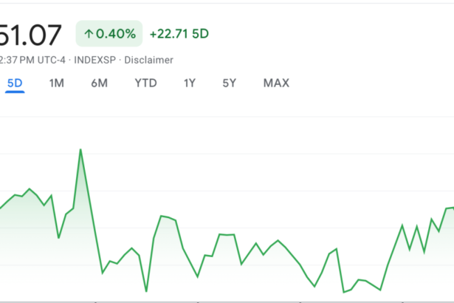Click the rightmost axis tick mark below chart
This screenshot has height=303, width=454.
[x=402, y=302]
